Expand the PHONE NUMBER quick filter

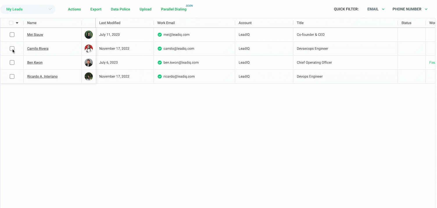click(x=410, y=9)
